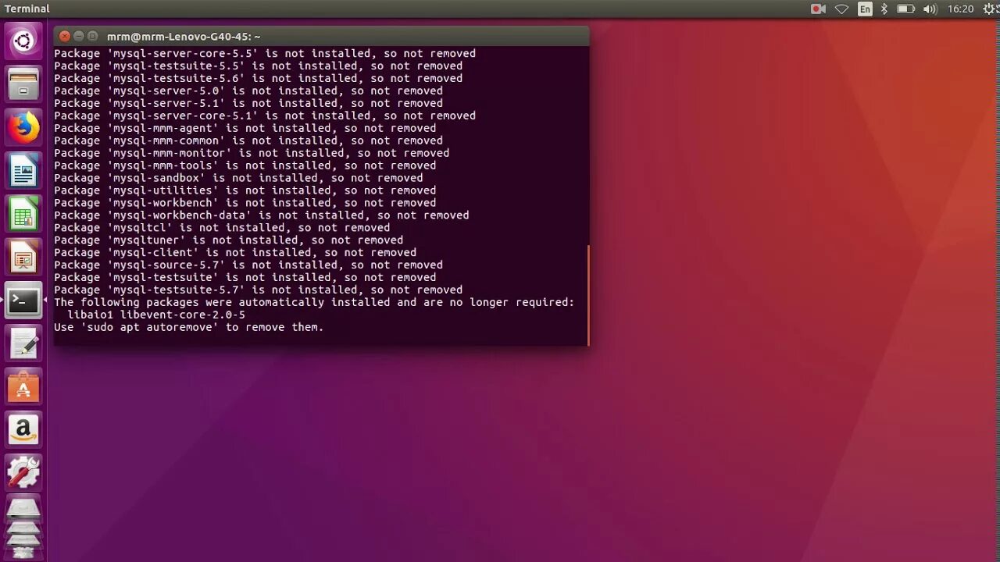Open the Text Editor from launcher
This screenshot has height=562, width=1000.
(x=23, y=343)
